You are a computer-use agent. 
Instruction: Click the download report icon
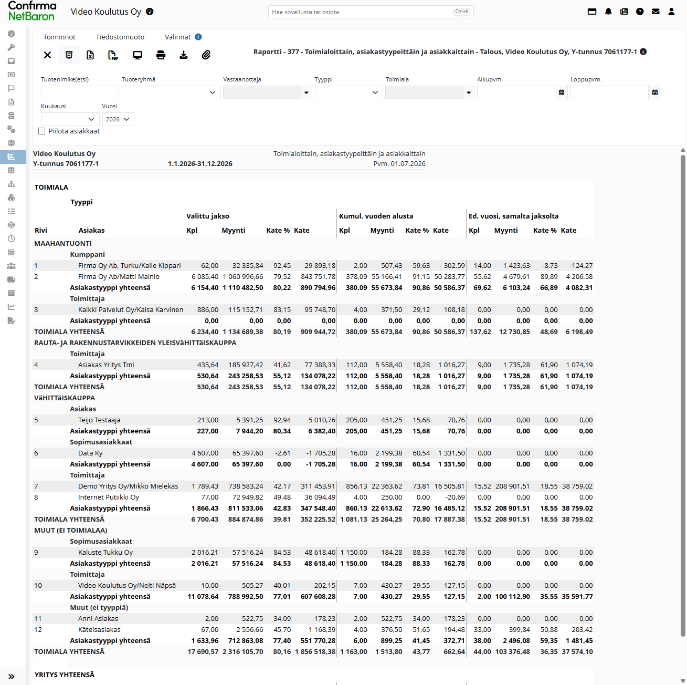pyautogui.click(x=184, y=55)
